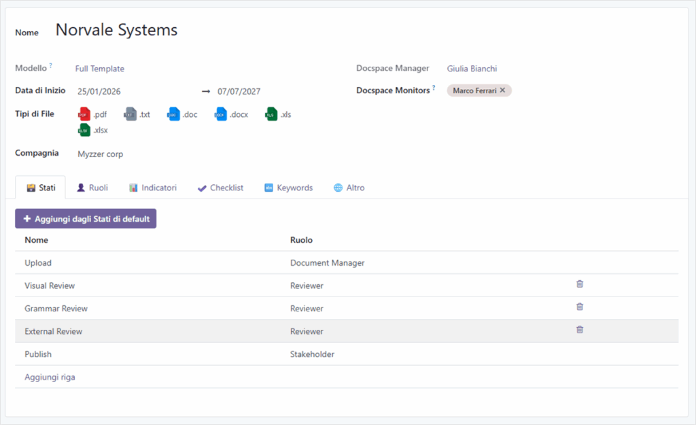Remove Marco Ferrari from Docspace Monitors

coord(502,90)
